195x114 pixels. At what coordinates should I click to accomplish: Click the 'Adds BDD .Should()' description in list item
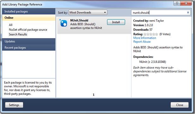click(x=86, y=26)
